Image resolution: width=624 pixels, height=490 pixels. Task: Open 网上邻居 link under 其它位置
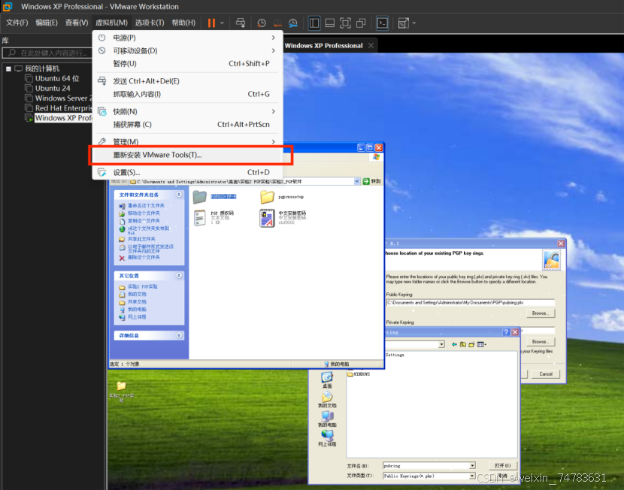tap(137, 317)
